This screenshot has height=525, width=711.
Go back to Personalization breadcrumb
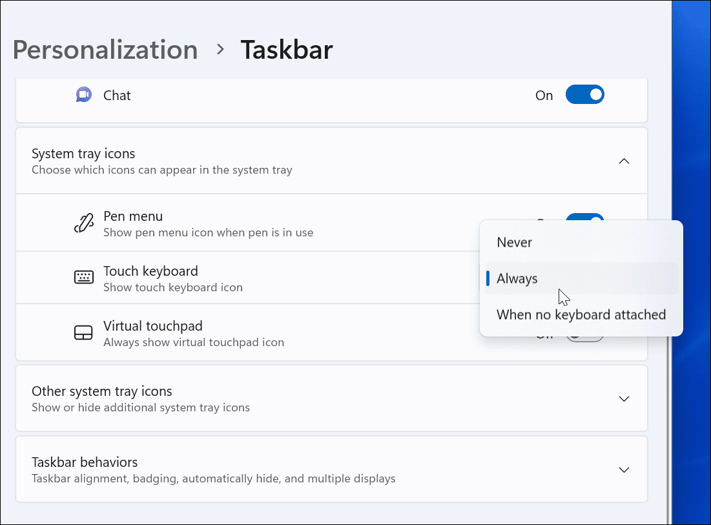tap(105, 50)
